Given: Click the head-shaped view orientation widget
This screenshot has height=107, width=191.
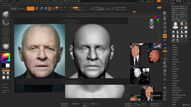Looking at the screenshot, I should pyautogui.click(x=152, y=23).
